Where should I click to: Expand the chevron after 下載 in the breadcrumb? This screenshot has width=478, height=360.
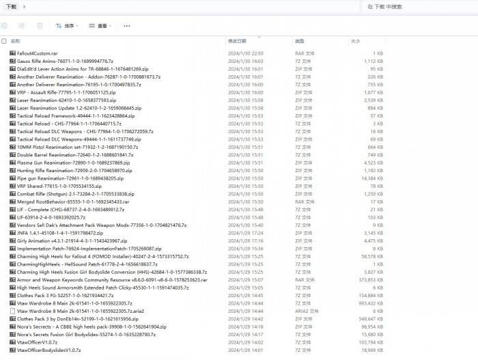coord(24,6)
